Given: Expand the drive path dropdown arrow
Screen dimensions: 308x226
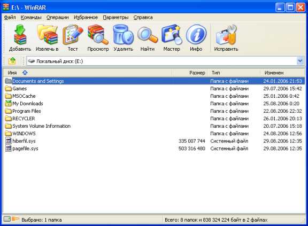Looking at the screenshot, I should pos(300,61).
